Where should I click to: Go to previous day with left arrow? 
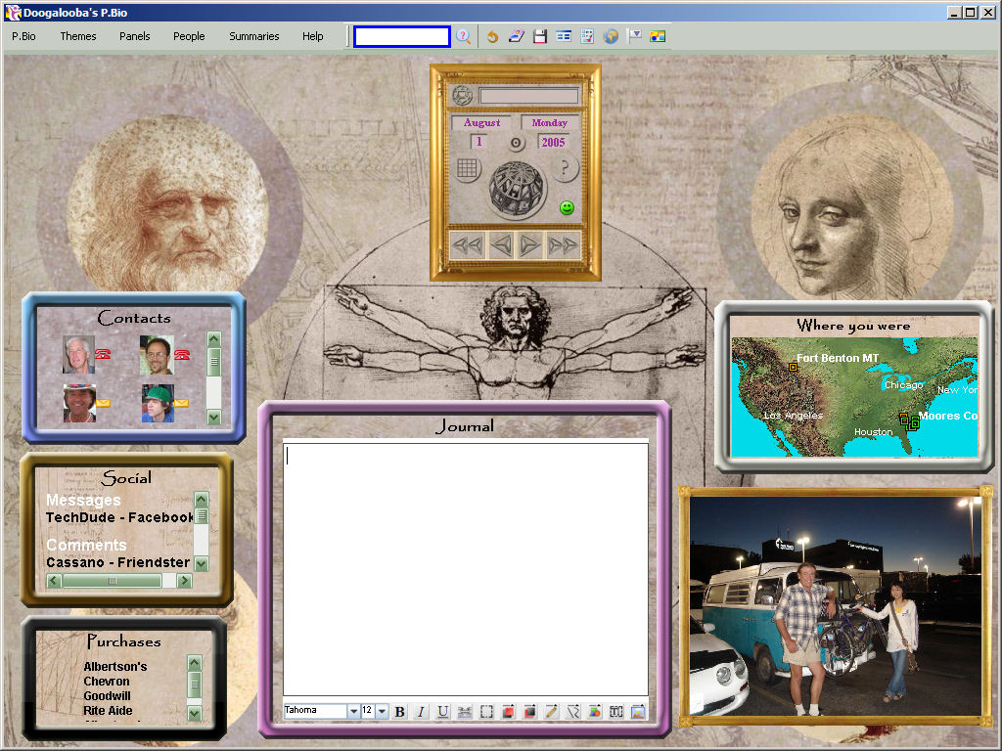[x=501, y=245]
